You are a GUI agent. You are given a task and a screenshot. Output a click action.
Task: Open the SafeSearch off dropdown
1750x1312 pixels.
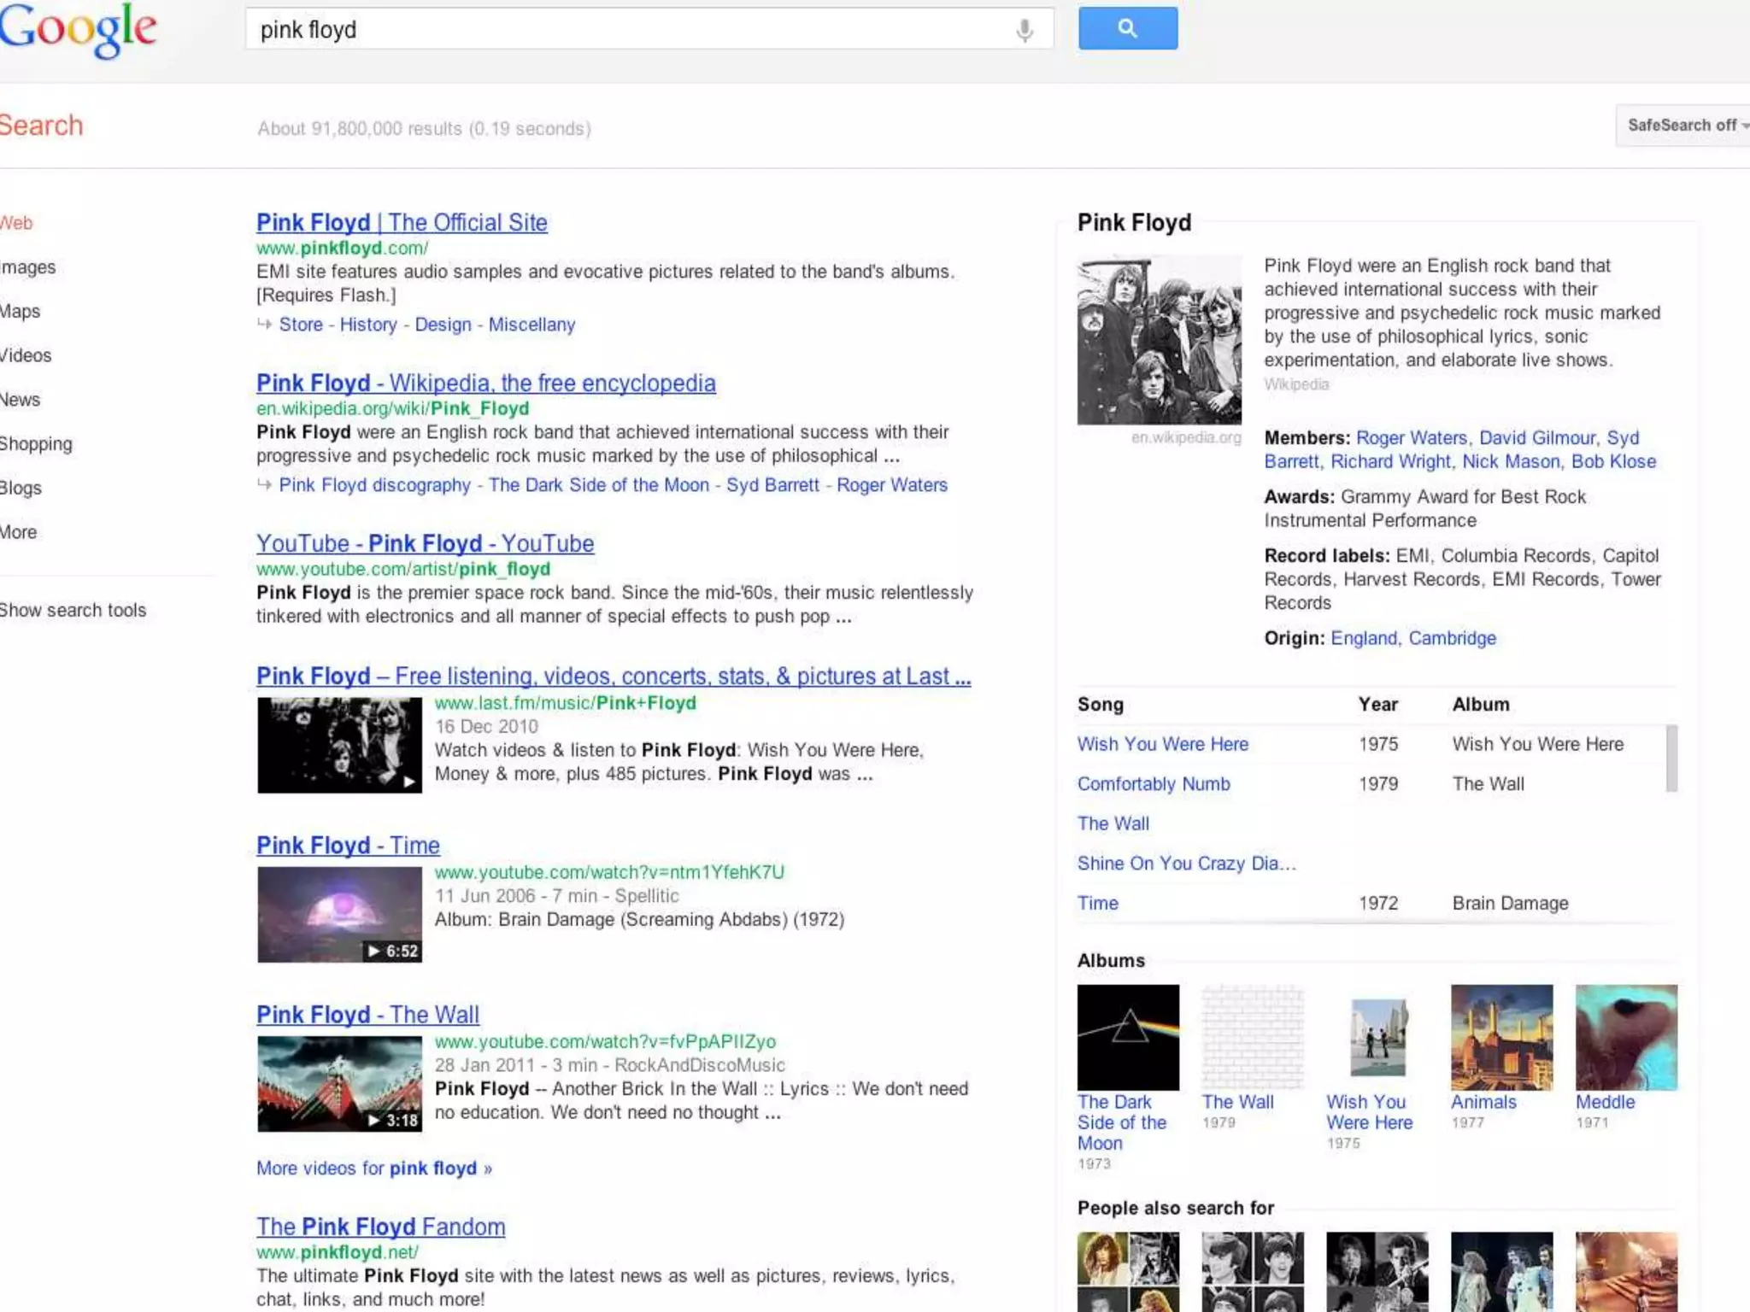pyautogui.click(x=1683, y=126)
